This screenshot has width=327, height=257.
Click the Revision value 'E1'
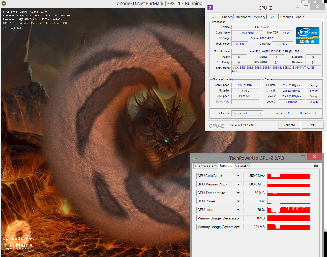tap(313, 62)
